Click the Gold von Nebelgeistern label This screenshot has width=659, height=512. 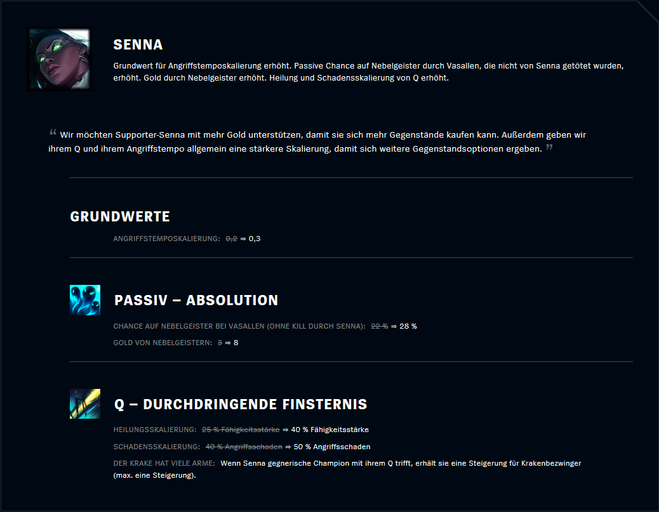163,343
